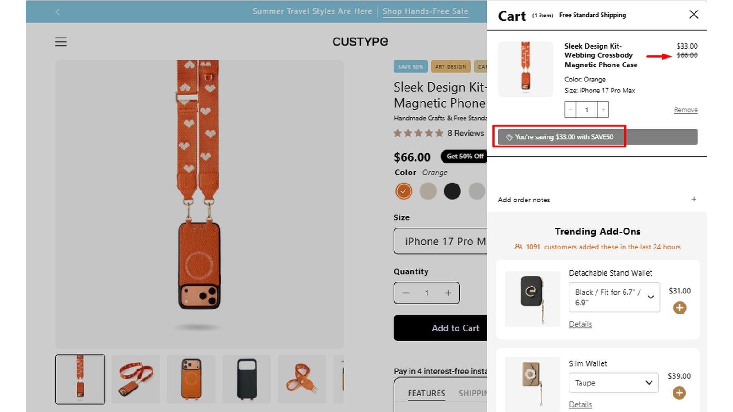Click the star rating icons
Viewport: 733px width, 412px height.
[418, 133]
